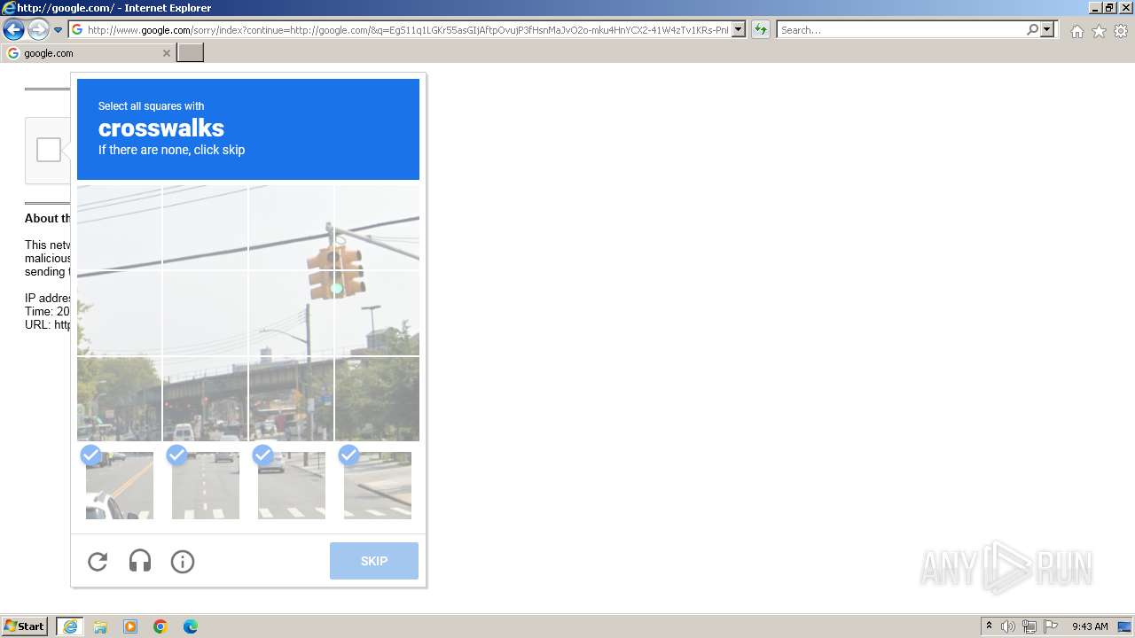
Task: Open Internet Explorer from the taskbar
Action: 70,626
